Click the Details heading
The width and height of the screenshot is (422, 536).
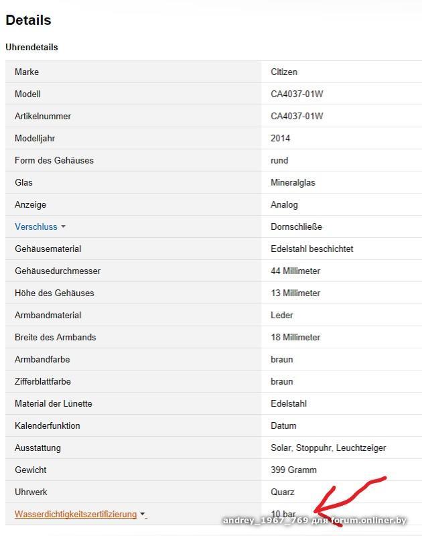tap(28, 20)
